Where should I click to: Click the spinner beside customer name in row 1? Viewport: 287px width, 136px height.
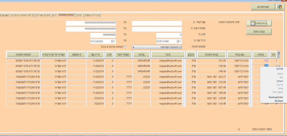click(x=250, y=61)
